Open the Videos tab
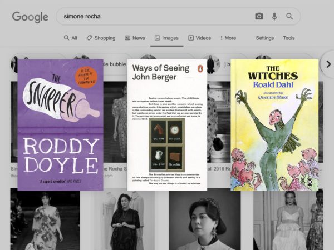This screenshot has height=250, width=334. [200, 38]
